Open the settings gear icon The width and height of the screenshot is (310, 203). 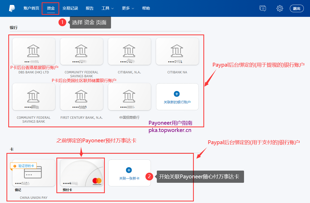[279, 8]
